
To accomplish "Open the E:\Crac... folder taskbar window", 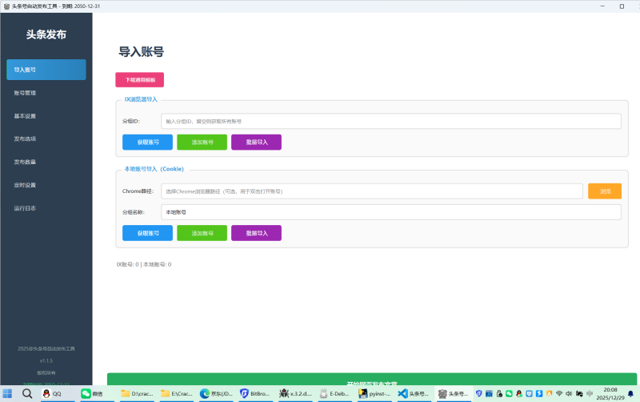I will [176, 394].
